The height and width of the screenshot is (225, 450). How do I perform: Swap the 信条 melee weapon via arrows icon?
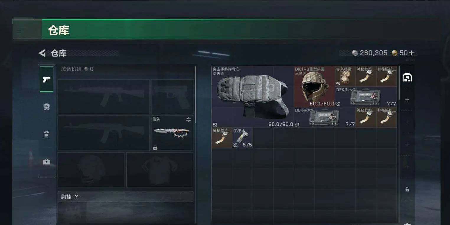point(188,120)
